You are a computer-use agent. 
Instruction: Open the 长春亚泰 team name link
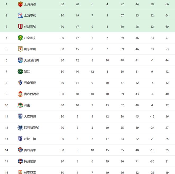[x=30, y=172]
